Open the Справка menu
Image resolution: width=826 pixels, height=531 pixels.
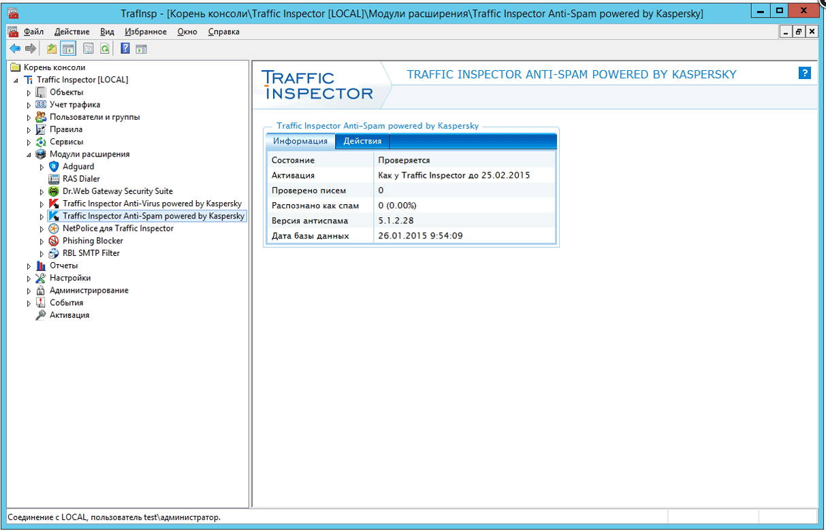(223, 31)
